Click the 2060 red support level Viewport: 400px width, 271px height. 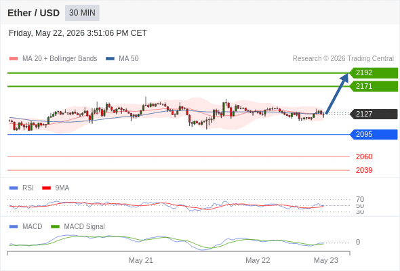pyautogui.click(x=364, y=157)
